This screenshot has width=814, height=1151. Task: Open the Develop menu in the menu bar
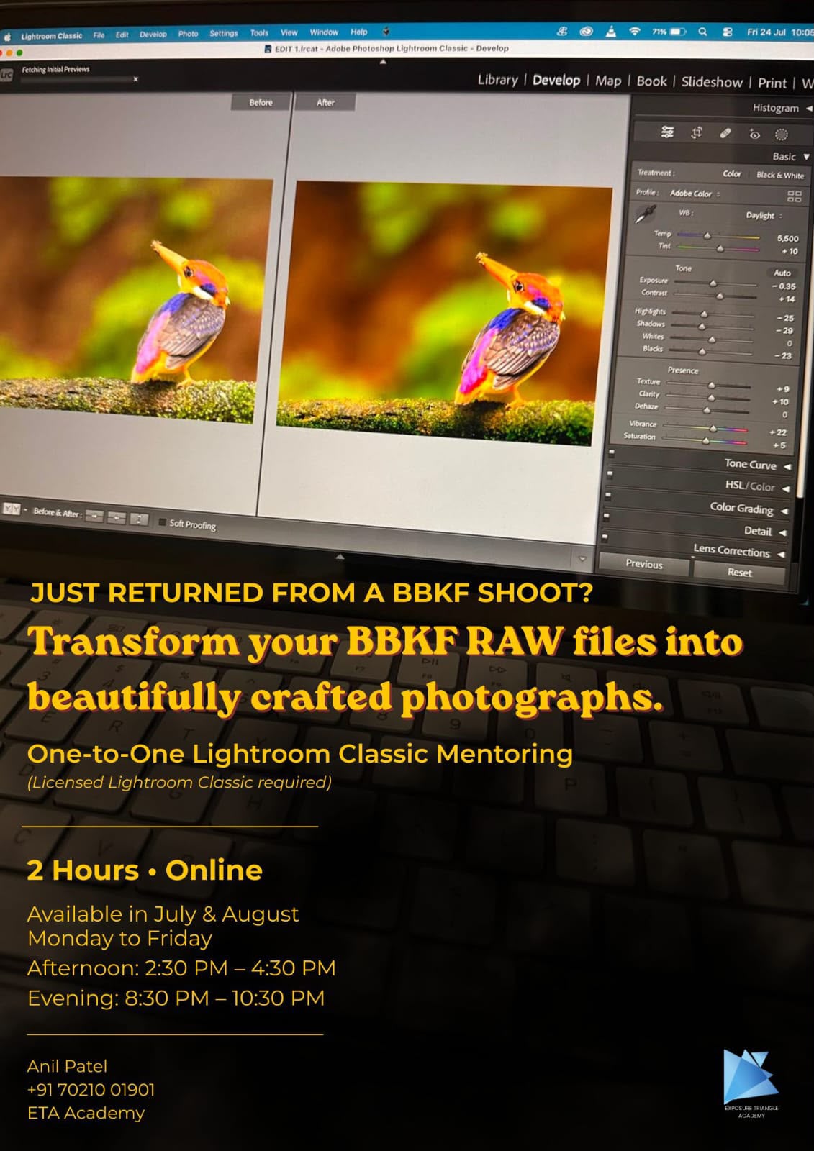click(x=153, y=34)
